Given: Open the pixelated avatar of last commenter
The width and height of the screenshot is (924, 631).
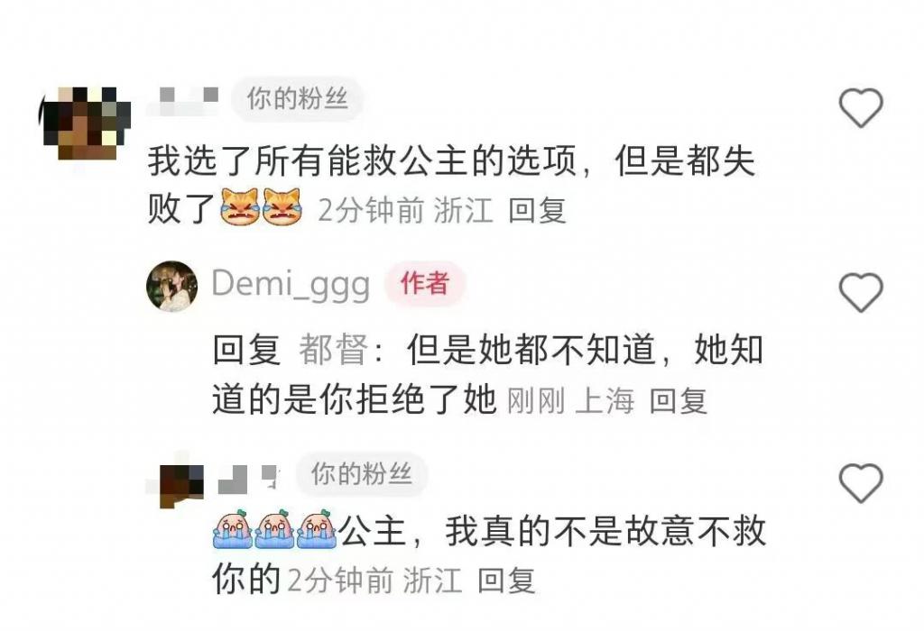Looking at the screenshot, I should coord(181,486).
